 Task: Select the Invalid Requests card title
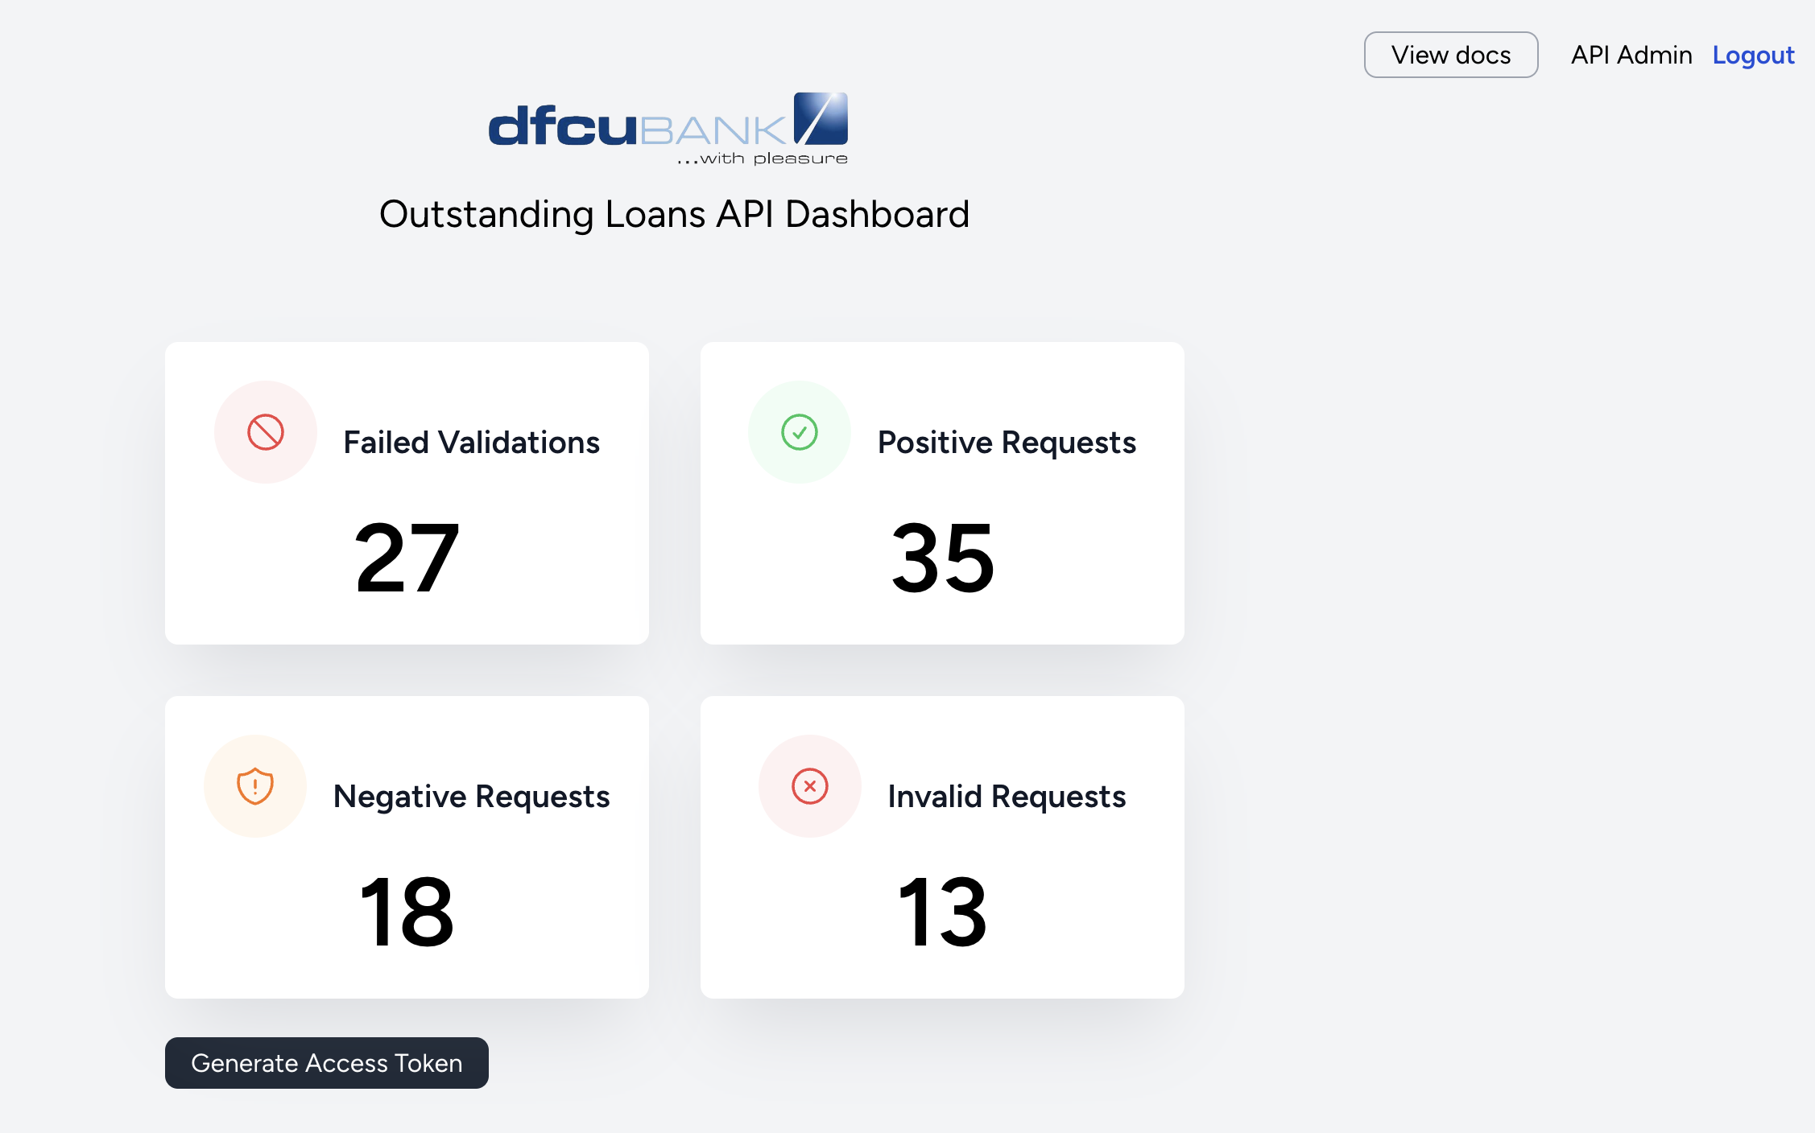[x=1007, y=797]
